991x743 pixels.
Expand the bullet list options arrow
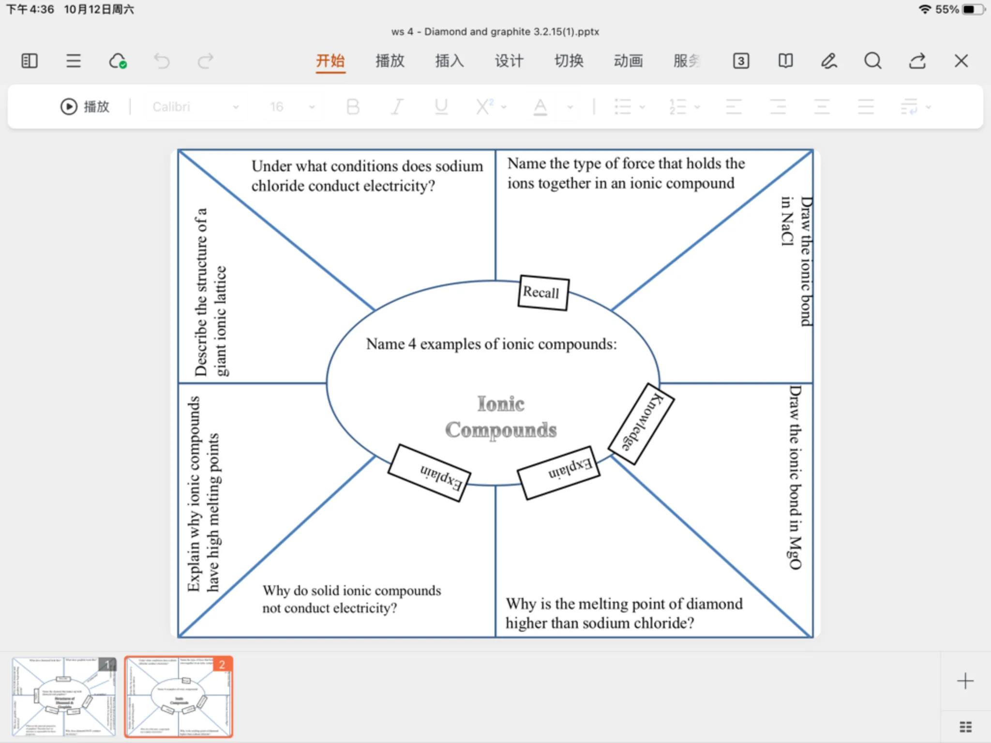pyautogui.click(x=642, y=107)
